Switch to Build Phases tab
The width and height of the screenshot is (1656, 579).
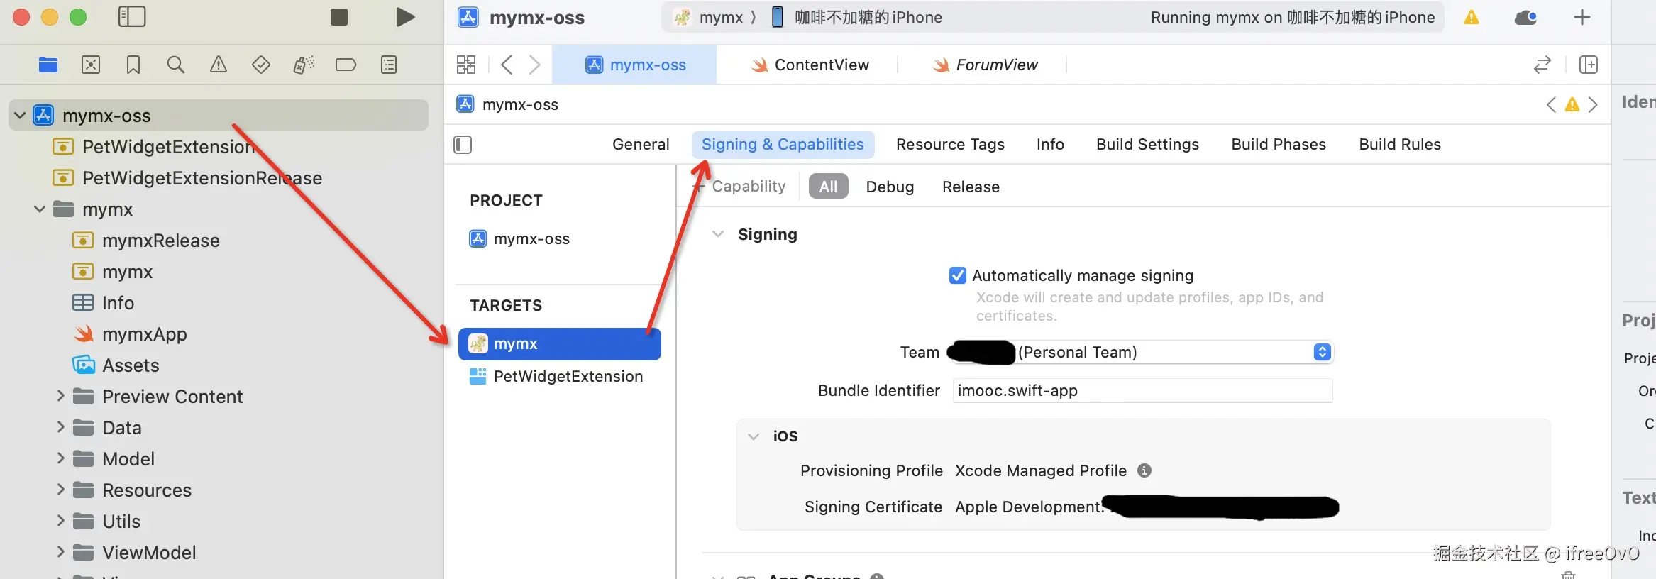(1279, 145)
